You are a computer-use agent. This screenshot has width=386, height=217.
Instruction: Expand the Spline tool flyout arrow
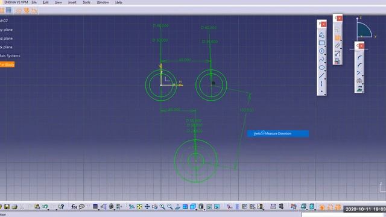click(x=325, y=63)
